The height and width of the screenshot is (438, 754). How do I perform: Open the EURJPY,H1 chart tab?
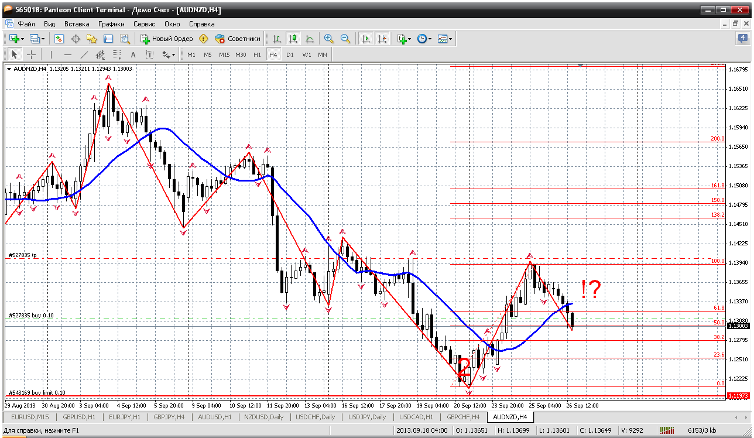coord(125,417)
